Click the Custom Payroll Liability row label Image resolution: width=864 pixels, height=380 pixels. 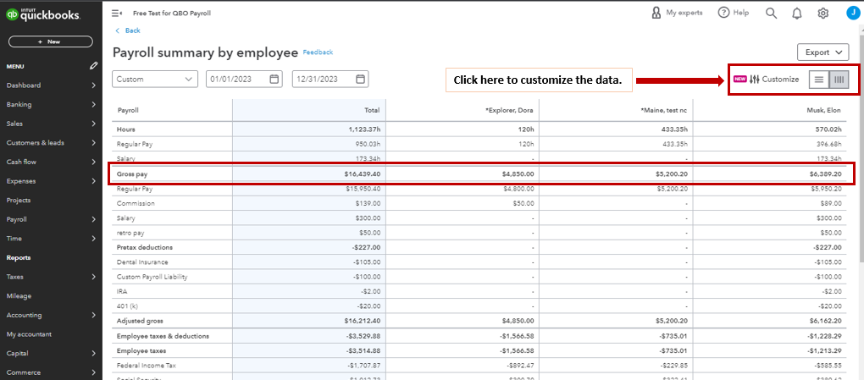[152, 277]
